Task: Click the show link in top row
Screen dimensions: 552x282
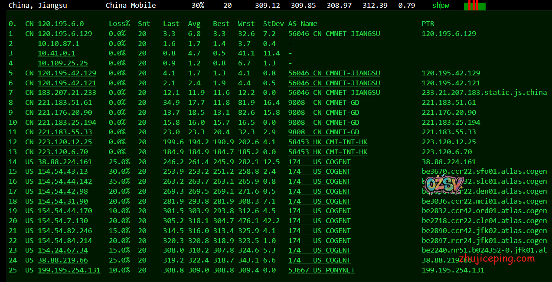Action: click(x=440, y=6)
